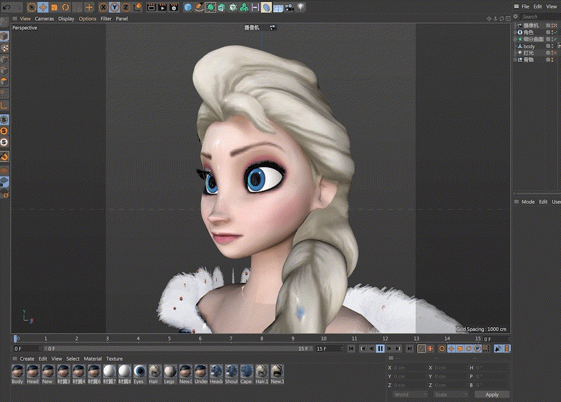Open the viewport View menu
The image size is (561, 402).
coord(25,18)
